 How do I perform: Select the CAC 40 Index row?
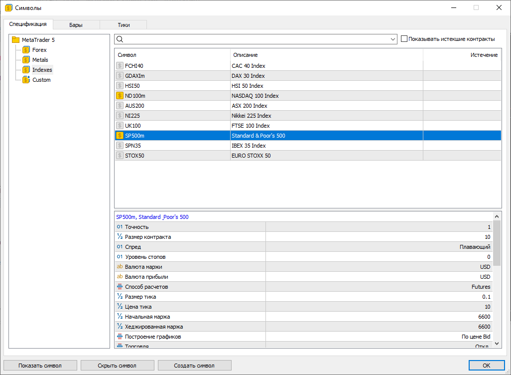(x=308, y=66)
